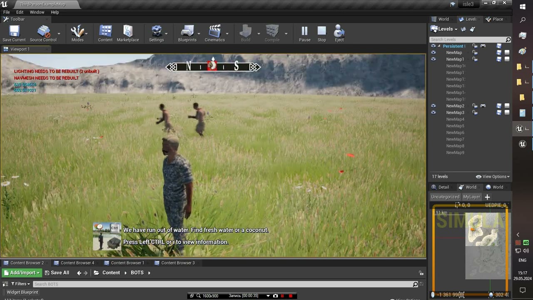The height and width of the screenshot is (300, 533).
Task: Click the gamepad icon on the Persistent Level row
Action: tap(483, 46)
